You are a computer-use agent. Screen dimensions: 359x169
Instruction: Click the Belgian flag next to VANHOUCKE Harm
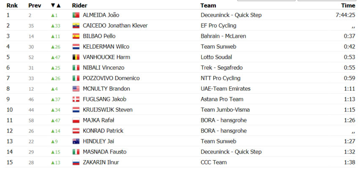pyautogui.click(x=76, y=57)
